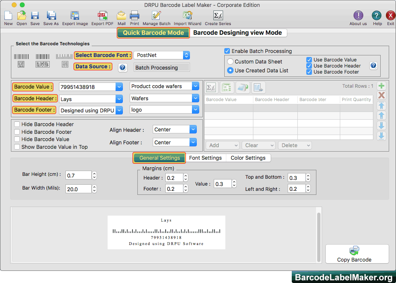Viewport: 396px width, 283px height.
Task: Open the Select Barcode Font dropdown showing PostNet
Action: (x=162, y=55)
